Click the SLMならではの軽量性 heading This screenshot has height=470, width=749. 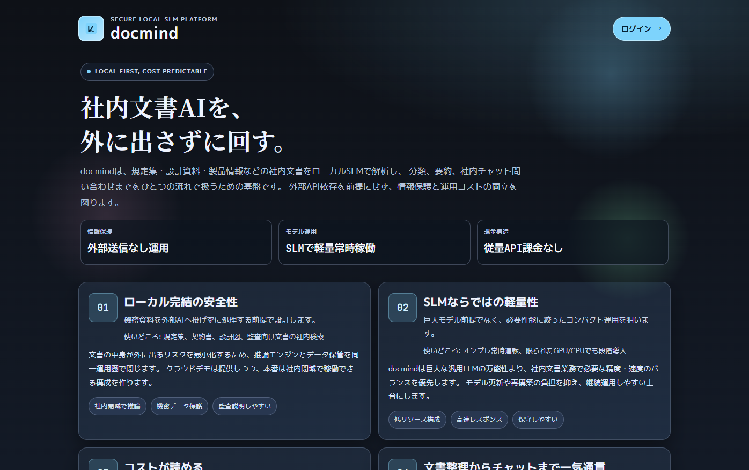pyautogui.click(x=481, y=302)
